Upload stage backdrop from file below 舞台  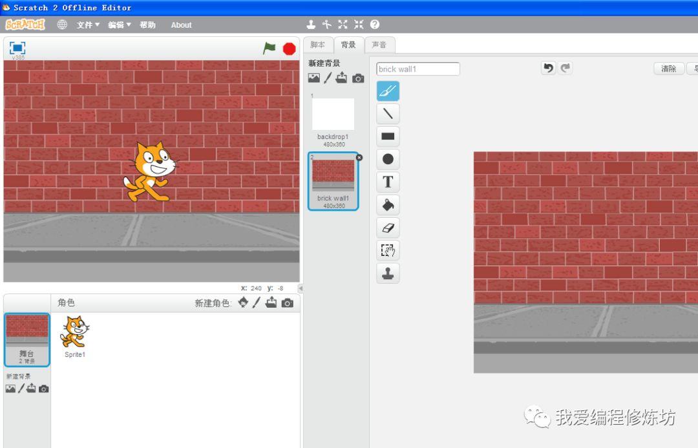(x=31, y=389)
